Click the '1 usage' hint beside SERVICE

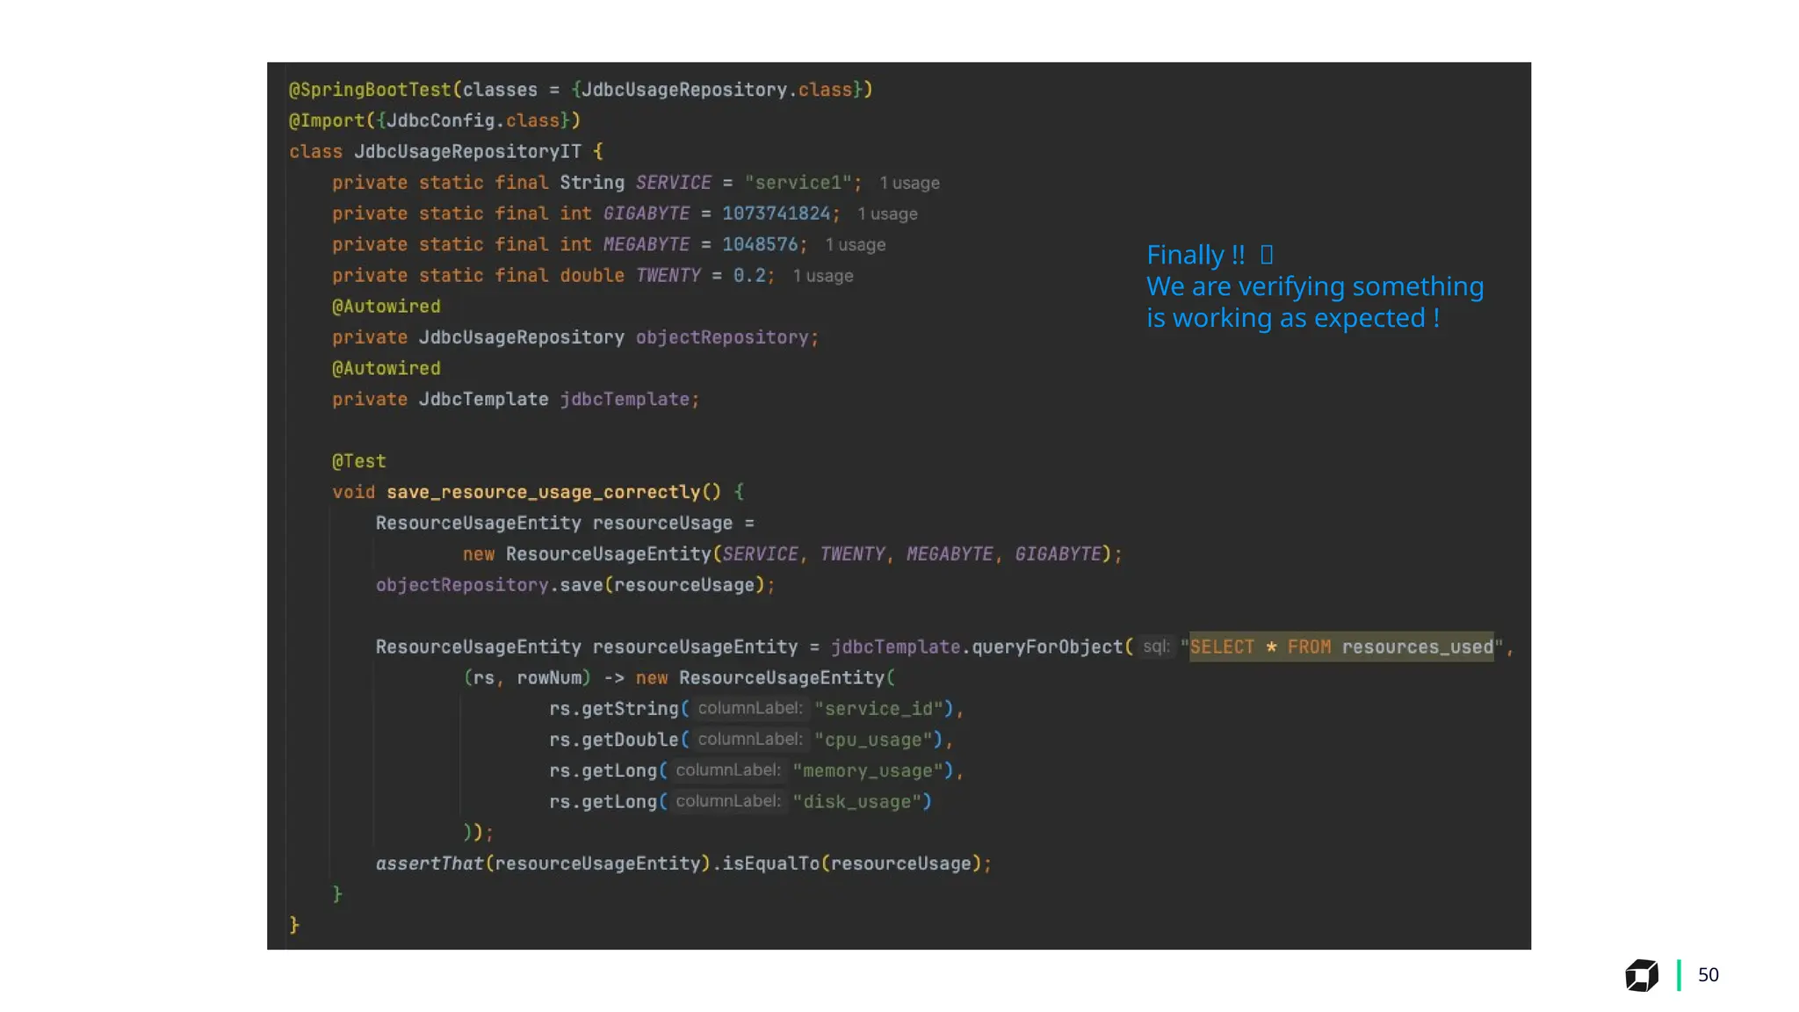[x=909, y=184]
